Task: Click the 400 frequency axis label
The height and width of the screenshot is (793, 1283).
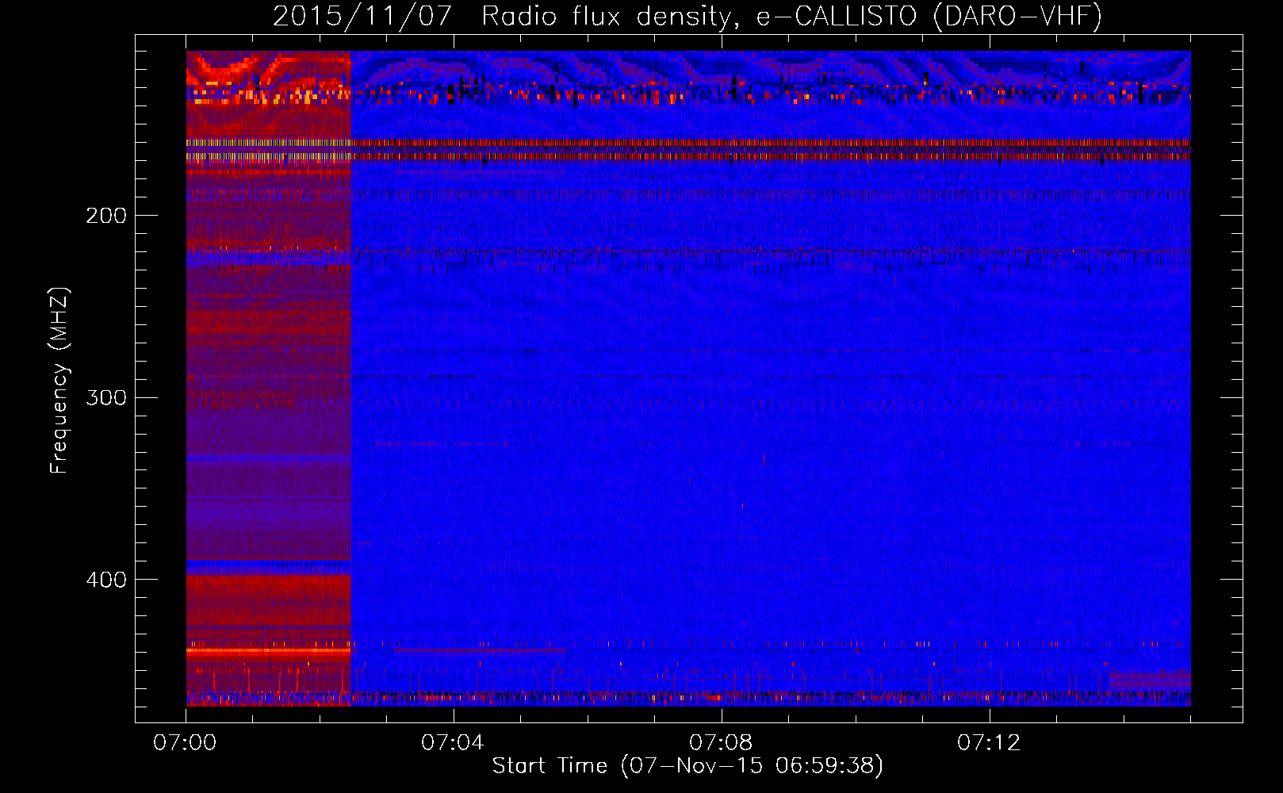Action: tap(106, 580)
